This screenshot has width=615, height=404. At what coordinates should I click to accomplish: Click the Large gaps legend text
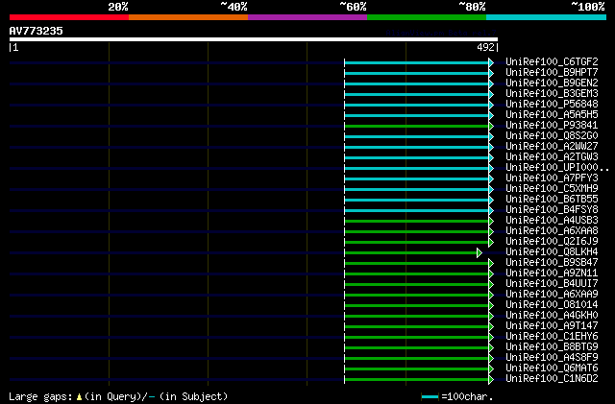coord(118,396)
